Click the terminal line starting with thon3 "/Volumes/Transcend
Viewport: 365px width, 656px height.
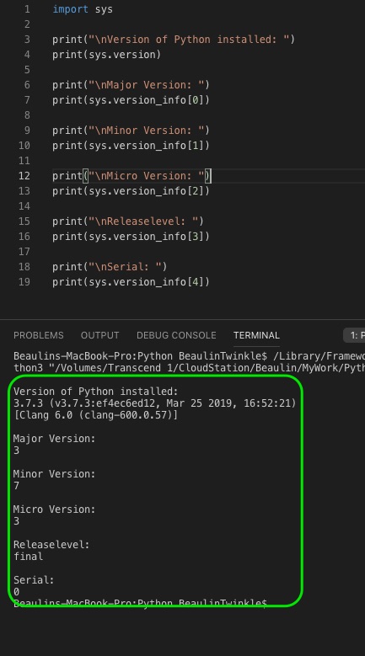click(x=189, y=368)
